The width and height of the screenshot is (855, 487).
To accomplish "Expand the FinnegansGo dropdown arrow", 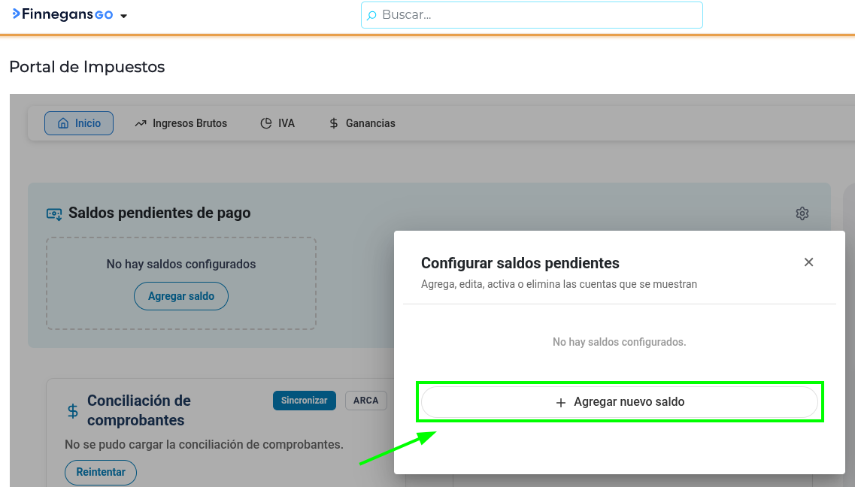I will click(x=124, y=17).
